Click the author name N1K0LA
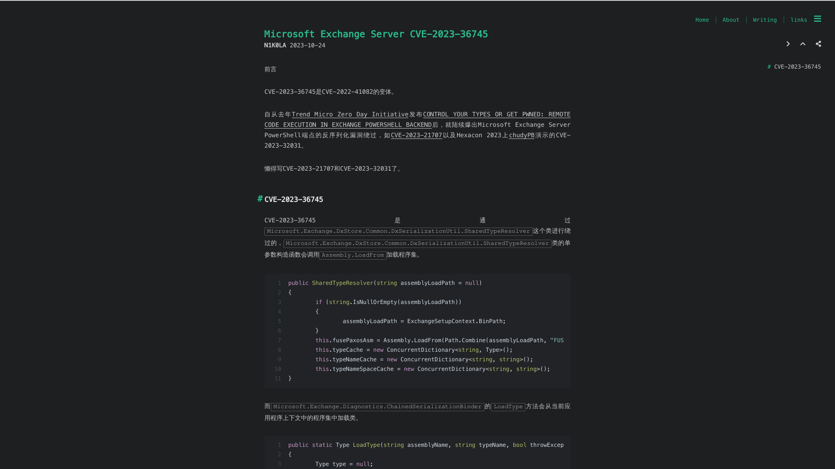Image resolution: width=835 pixels, height=469 pixels. (275, 46)
